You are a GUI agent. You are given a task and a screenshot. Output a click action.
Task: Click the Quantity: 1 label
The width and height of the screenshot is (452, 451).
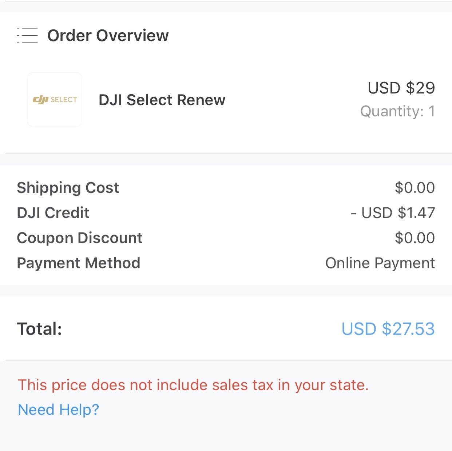[x=398, y=111]
